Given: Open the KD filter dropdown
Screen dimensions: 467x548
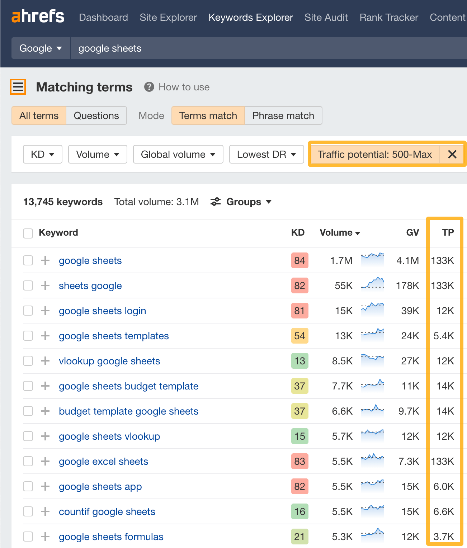Looking at the screenshot, I should click(x=42, y=154).
